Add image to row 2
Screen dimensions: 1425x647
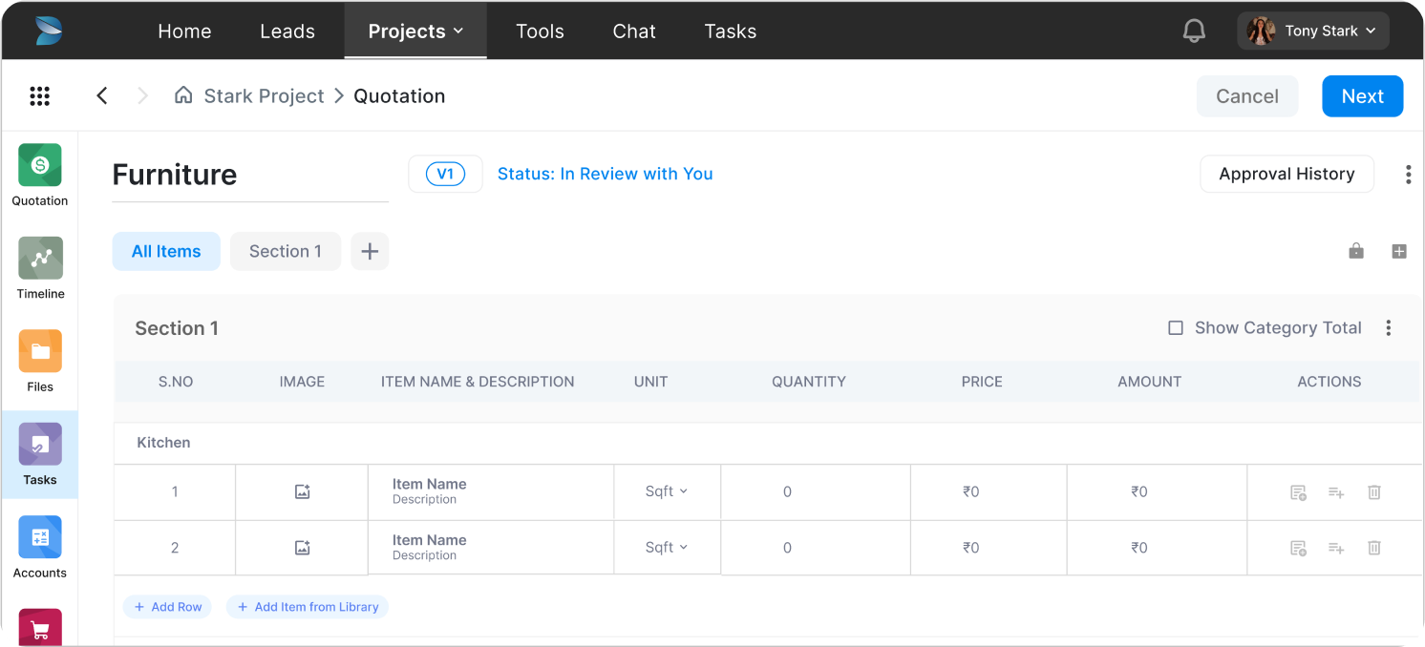[x=302, y=548]
